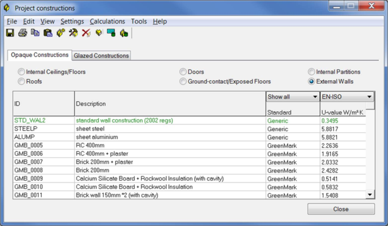Click the new construction icon with plus
The image size is (388, 226).
pyautogui.click(x=61, y=33)
